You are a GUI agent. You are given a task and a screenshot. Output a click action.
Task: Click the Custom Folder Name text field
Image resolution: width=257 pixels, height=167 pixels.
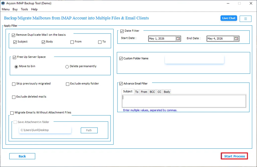coord(194,59)
